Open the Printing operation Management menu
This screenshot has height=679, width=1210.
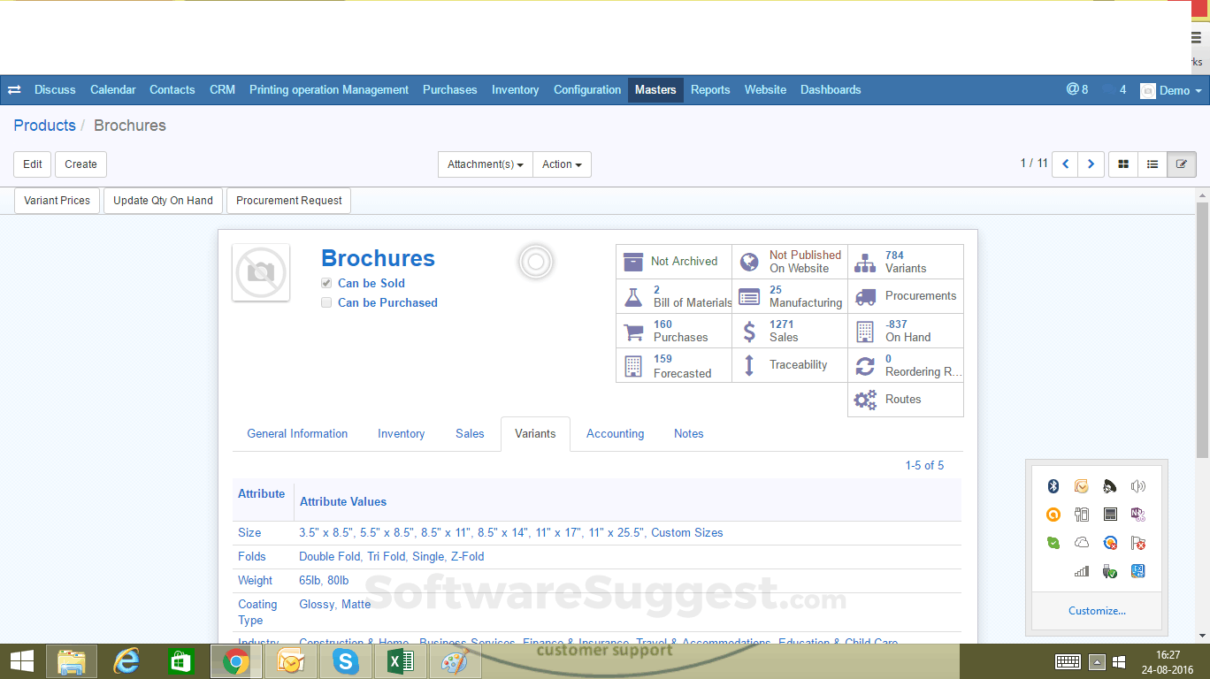tap(328, 89)
